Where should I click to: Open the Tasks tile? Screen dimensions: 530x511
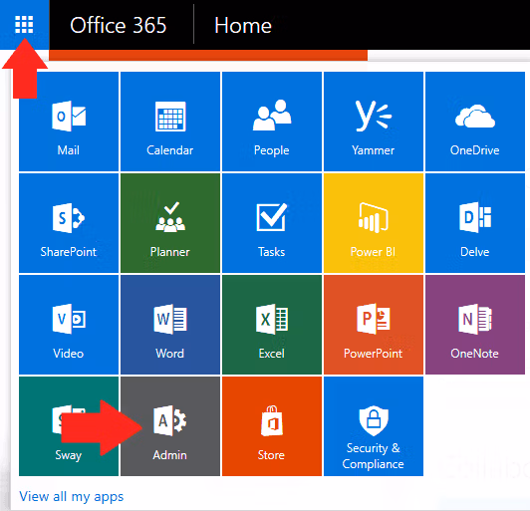[x=272, y=223]
